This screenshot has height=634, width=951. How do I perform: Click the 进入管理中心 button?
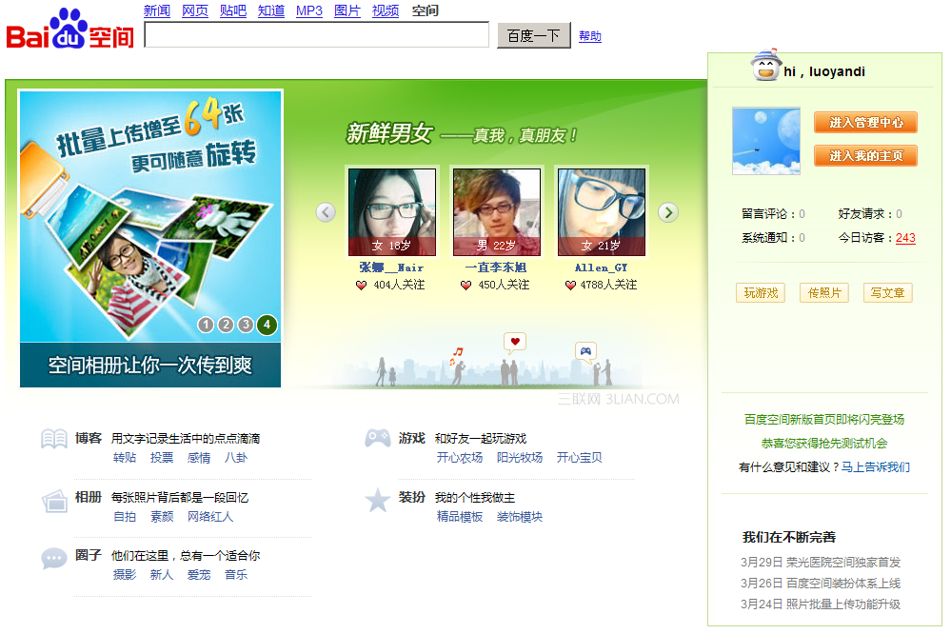point(865,123)
